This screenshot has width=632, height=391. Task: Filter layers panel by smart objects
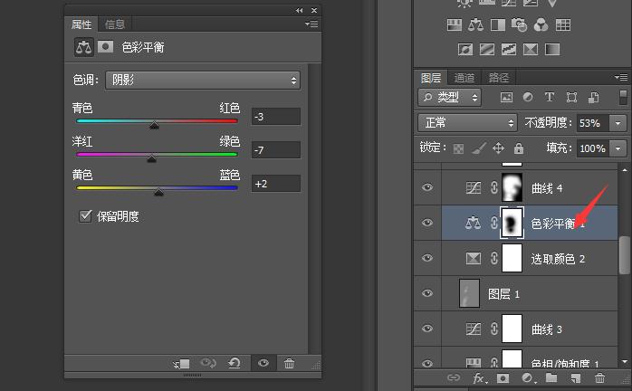[593, 97]
